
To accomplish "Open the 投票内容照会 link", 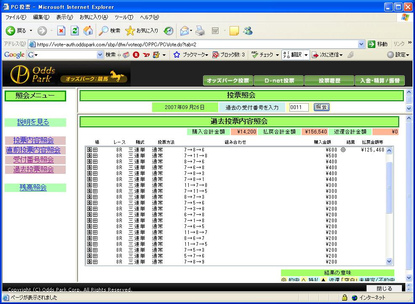I will 34,140.
